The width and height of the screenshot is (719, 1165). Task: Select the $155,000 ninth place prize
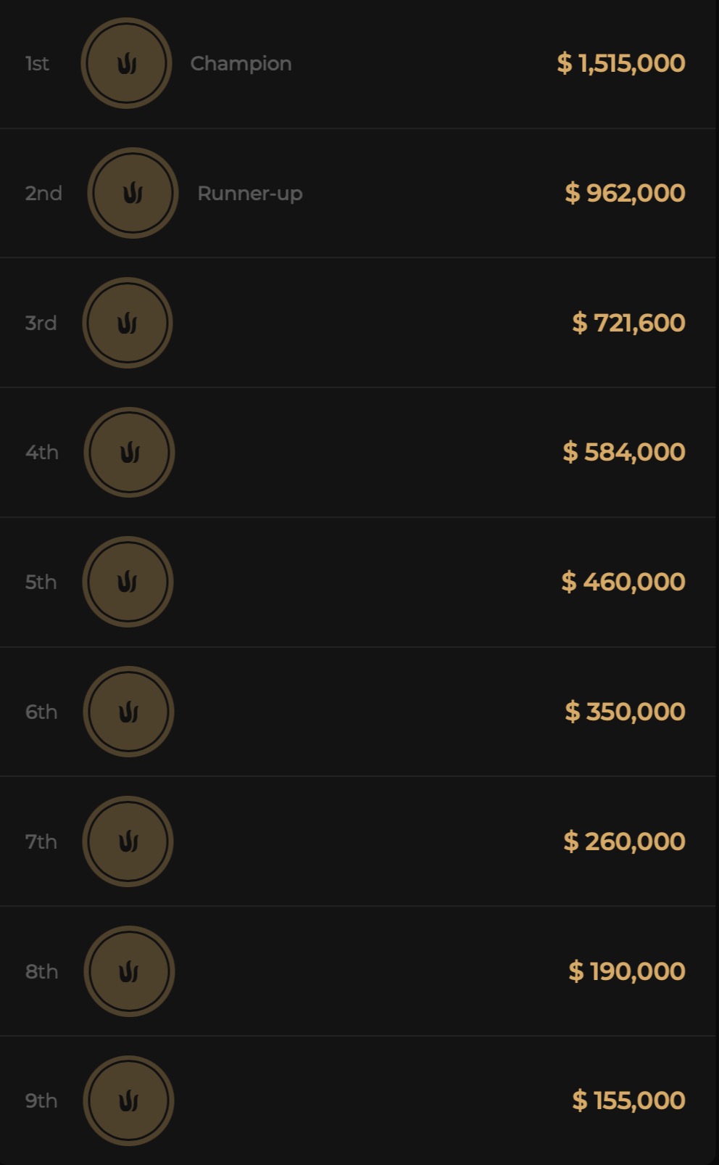pos(628,1100)
